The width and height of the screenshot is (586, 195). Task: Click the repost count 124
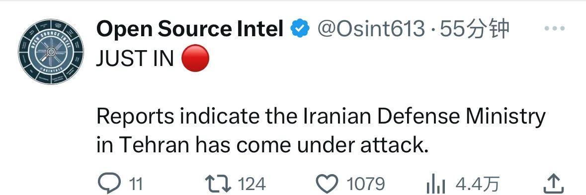coord(252,184)
